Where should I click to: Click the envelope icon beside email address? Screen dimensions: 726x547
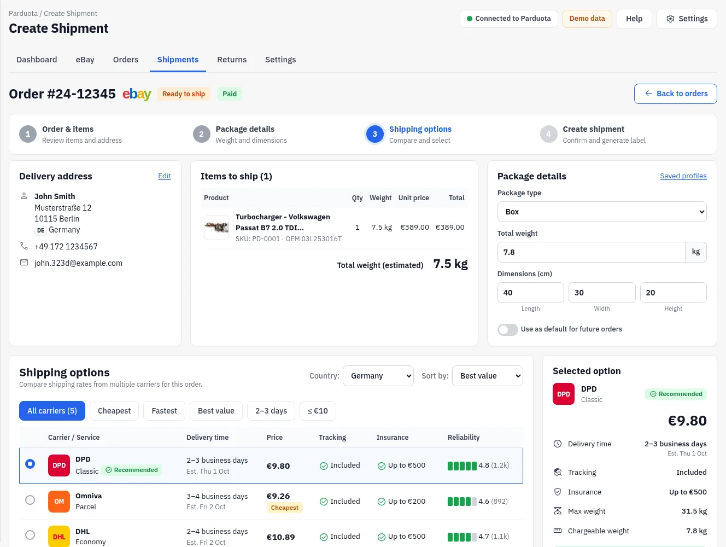(24, 263)
